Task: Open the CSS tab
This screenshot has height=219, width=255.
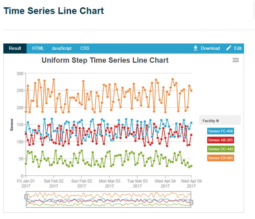Action: point(84,48)
